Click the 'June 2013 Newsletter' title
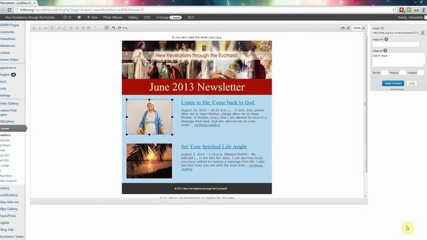Image resolution: width=427 pixels, height=240 pixels. (197, 87)
